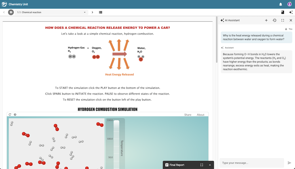Open the About link in simulation

[x=201, y=115]
